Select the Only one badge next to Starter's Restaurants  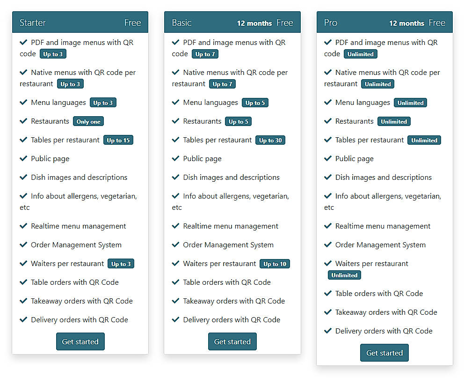(x=88, y=121)
